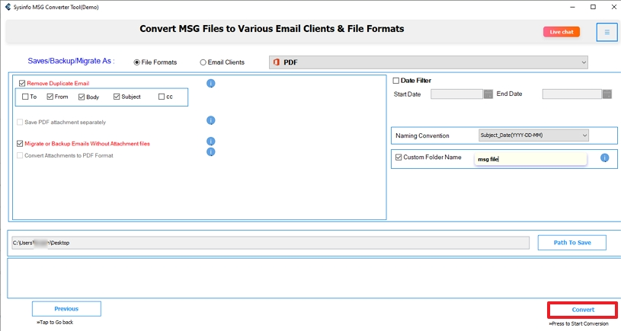Click the custom folder name text field
Image resolution: width=621 pixels, height=331 pixels.
point(530,159)
